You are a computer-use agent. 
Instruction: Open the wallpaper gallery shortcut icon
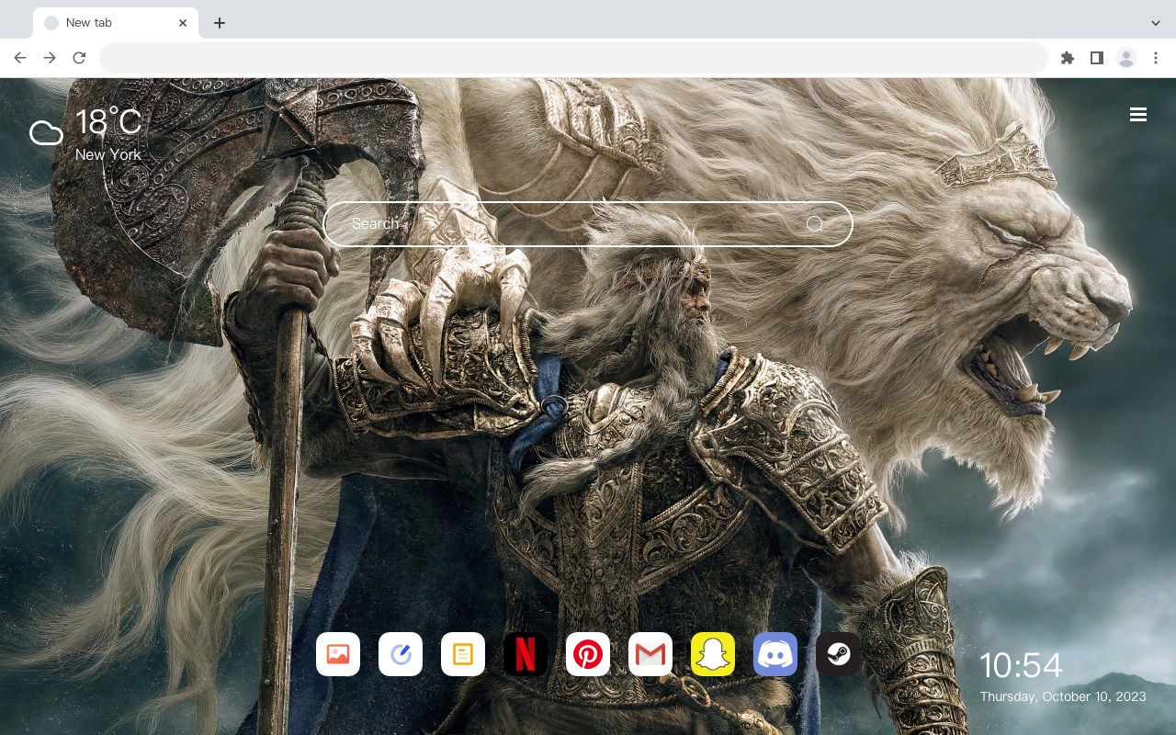pos(338,654)
